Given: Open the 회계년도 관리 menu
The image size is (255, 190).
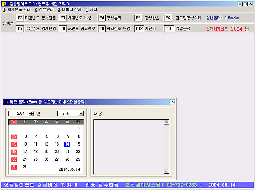Looking at the screenshot, I should coord(17,9).
